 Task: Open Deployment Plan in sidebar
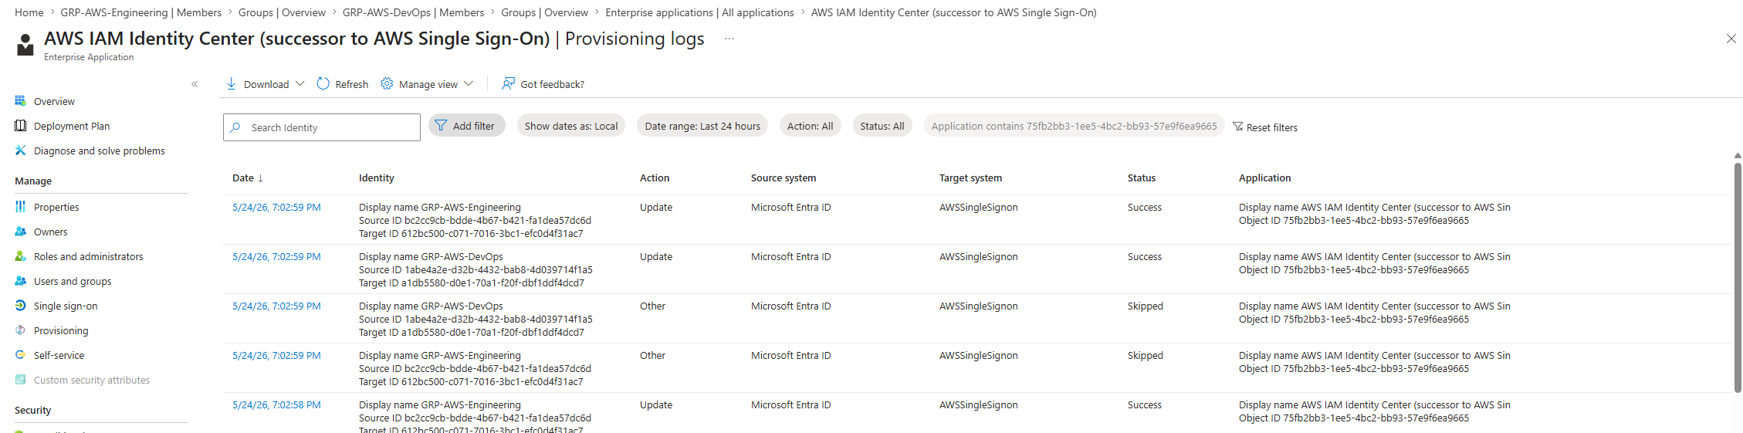point(72,126)
